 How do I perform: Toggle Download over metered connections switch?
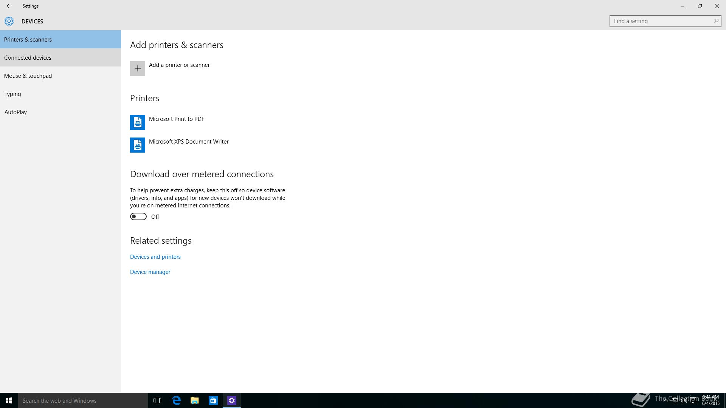138,216
